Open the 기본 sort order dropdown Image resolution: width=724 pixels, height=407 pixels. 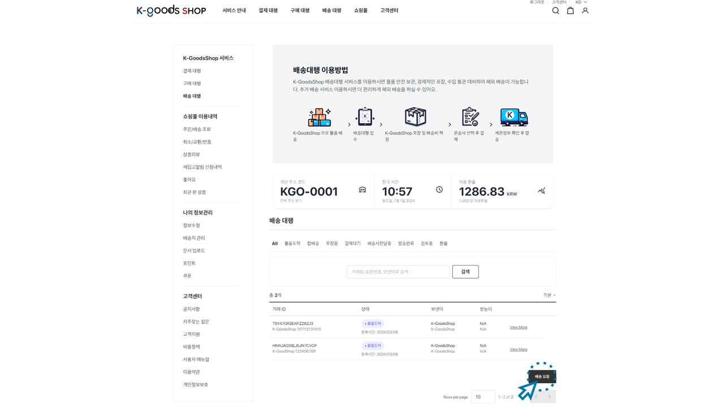(x=549, y=295)
